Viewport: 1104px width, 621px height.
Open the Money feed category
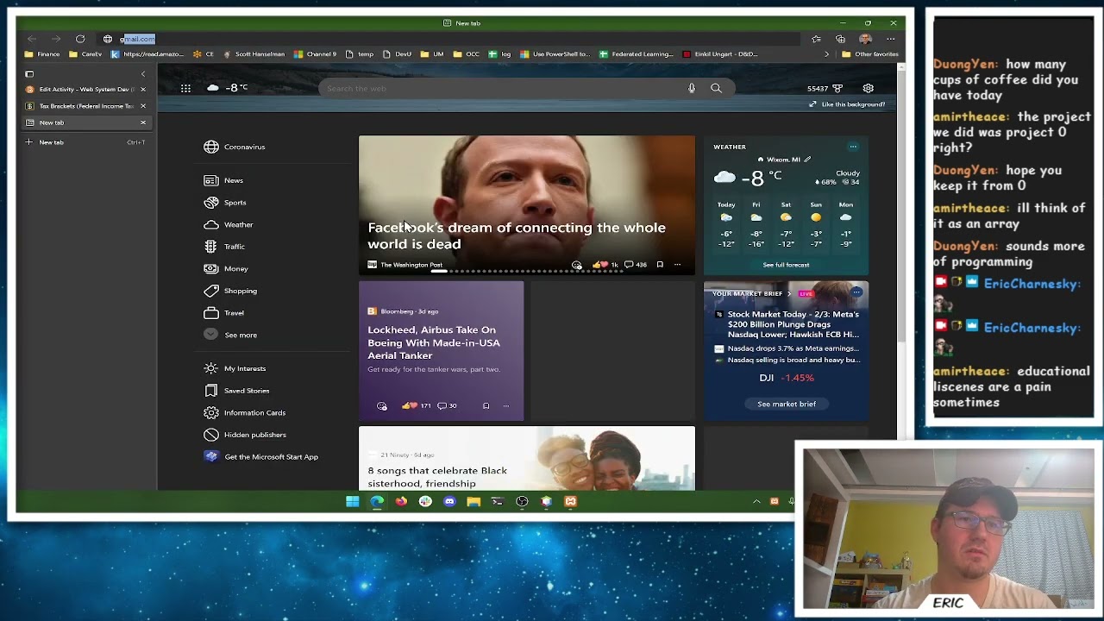coord(226,269)
